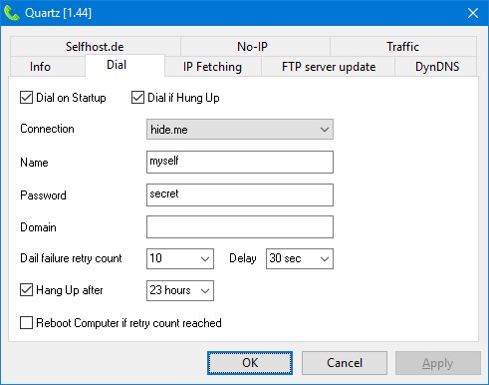Show the DynDNS tab

point(436,67)
